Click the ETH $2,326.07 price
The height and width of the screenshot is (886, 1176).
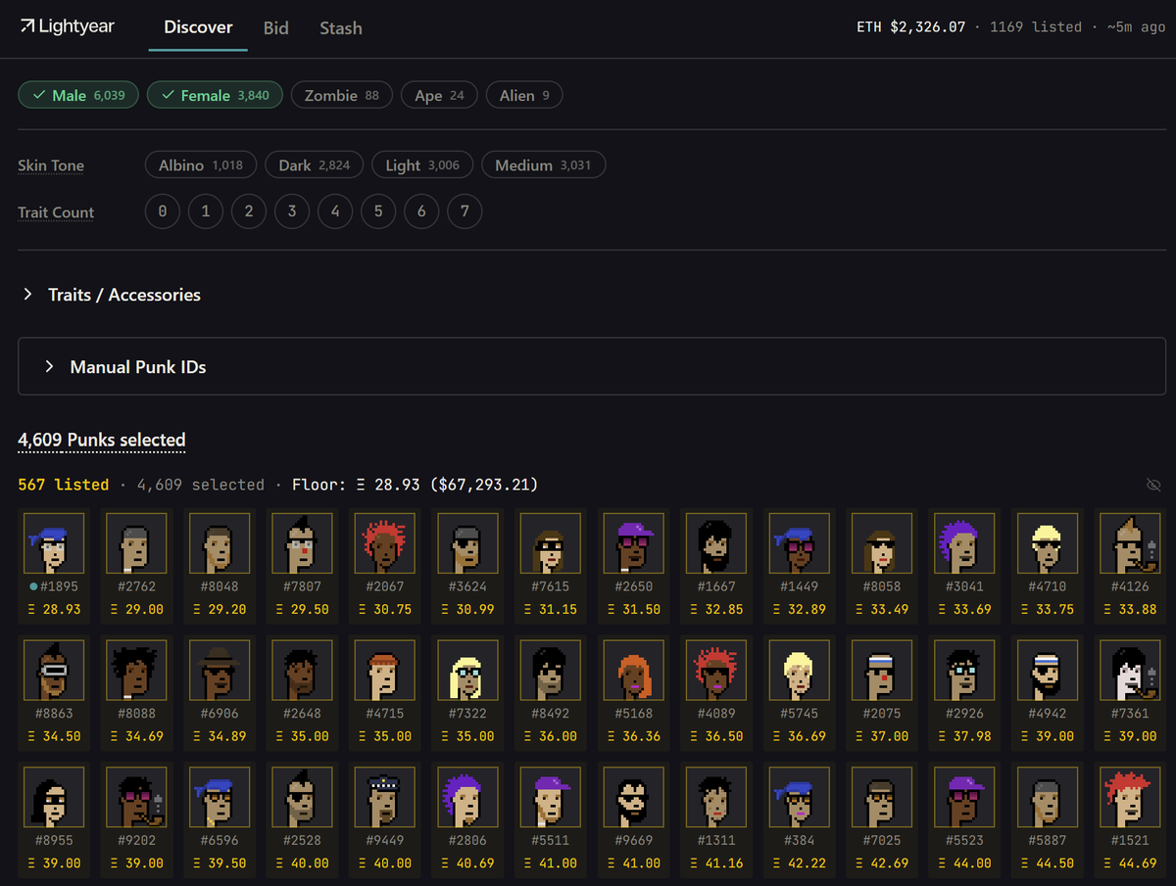pyautogui.click(x=911, y=27)
